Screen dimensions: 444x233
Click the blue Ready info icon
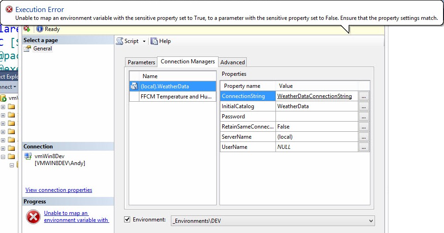click(x=40, y=29)
